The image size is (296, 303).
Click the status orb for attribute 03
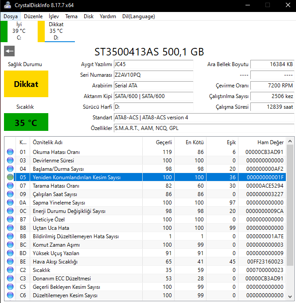[10, 160]
